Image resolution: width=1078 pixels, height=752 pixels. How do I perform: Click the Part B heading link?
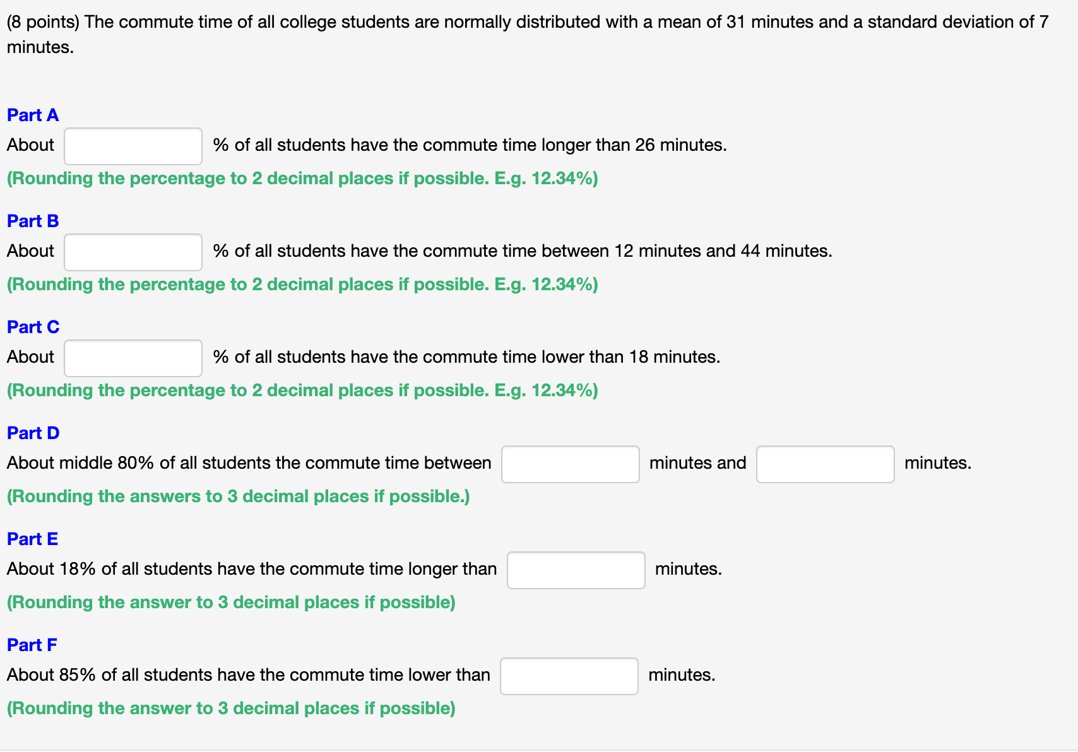tap(32, 221)
